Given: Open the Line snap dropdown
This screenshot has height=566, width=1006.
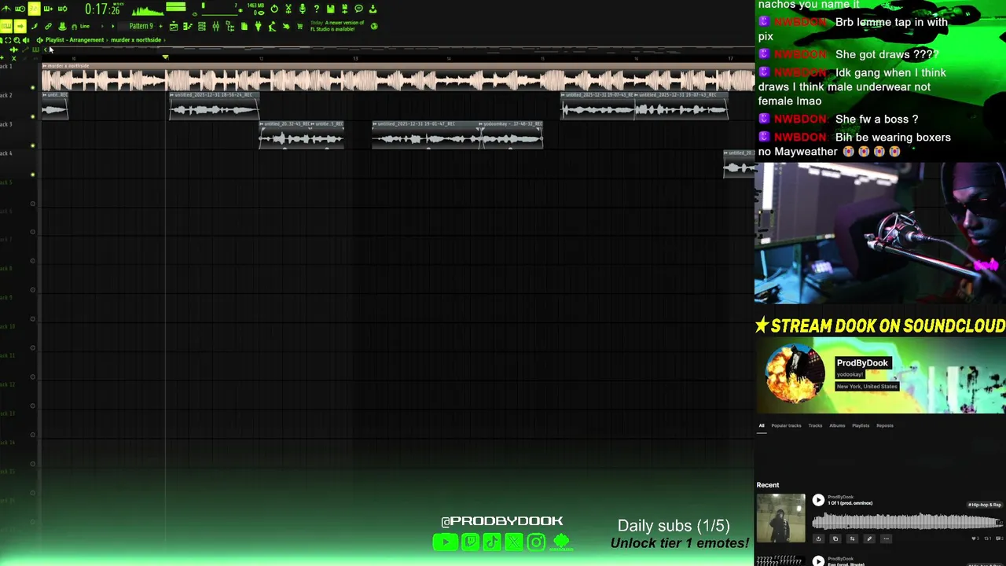Looking at the screenshot, I should pyautogui.click(x=84, y=27).
